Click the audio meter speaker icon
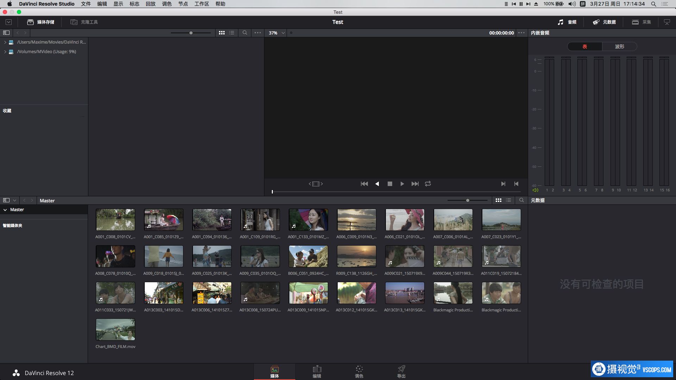This screenshot has width=676, height=380. click(535, 190)
